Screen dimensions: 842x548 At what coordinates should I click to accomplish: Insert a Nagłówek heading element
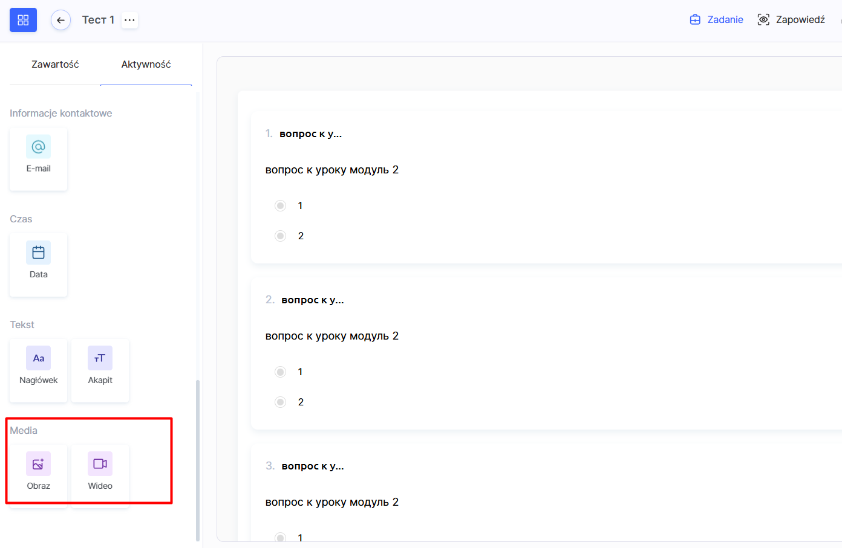[x=38, y=370]
